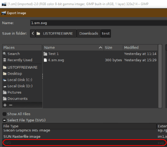Click the File Type column header
This screenshot has width=167, height=147.
pyautogui.click(x=79, y=126)
